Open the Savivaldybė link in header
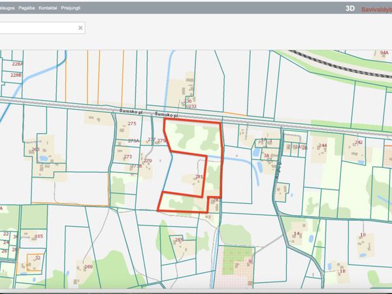392x294 pixels. [376, 9]
